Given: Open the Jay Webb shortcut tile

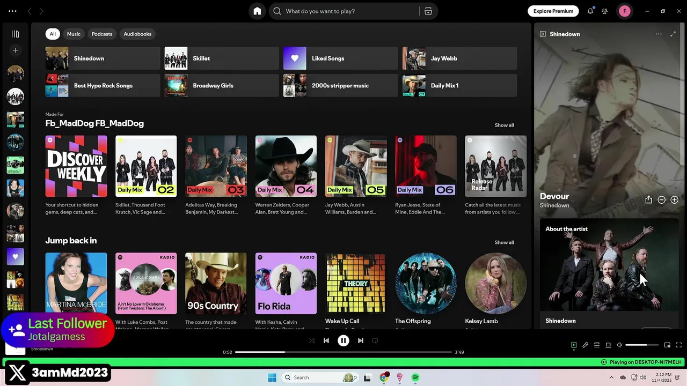Looking at the screenshot, I should click(x=460, y=58).
